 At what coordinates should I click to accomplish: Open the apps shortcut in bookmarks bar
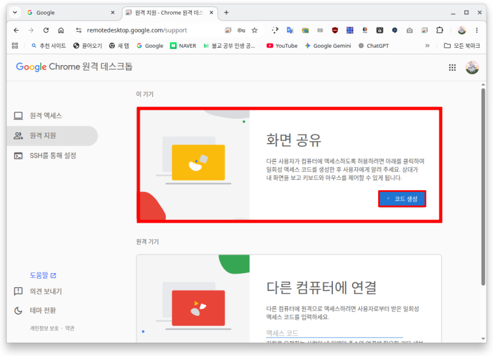coord(15,45)
